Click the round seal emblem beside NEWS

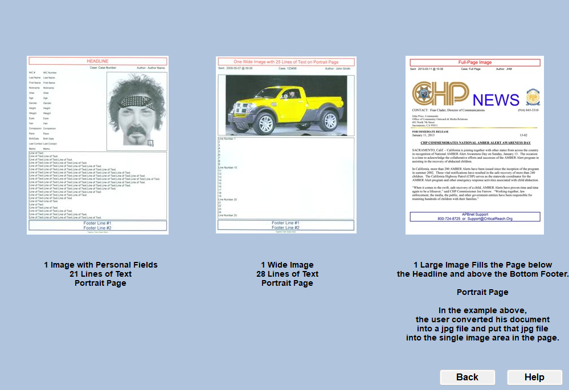point(532,97)
